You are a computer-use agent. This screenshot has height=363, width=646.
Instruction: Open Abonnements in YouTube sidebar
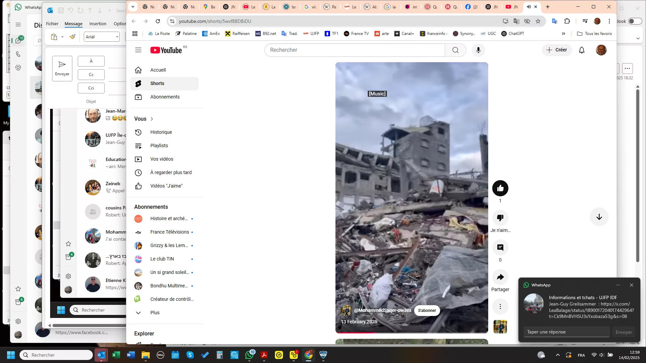165,97
